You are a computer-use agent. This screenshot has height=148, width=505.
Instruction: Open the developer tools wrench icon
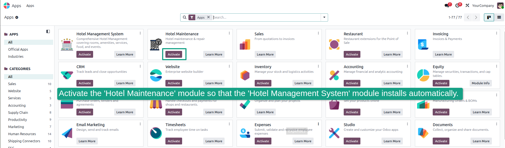point(467,5)
